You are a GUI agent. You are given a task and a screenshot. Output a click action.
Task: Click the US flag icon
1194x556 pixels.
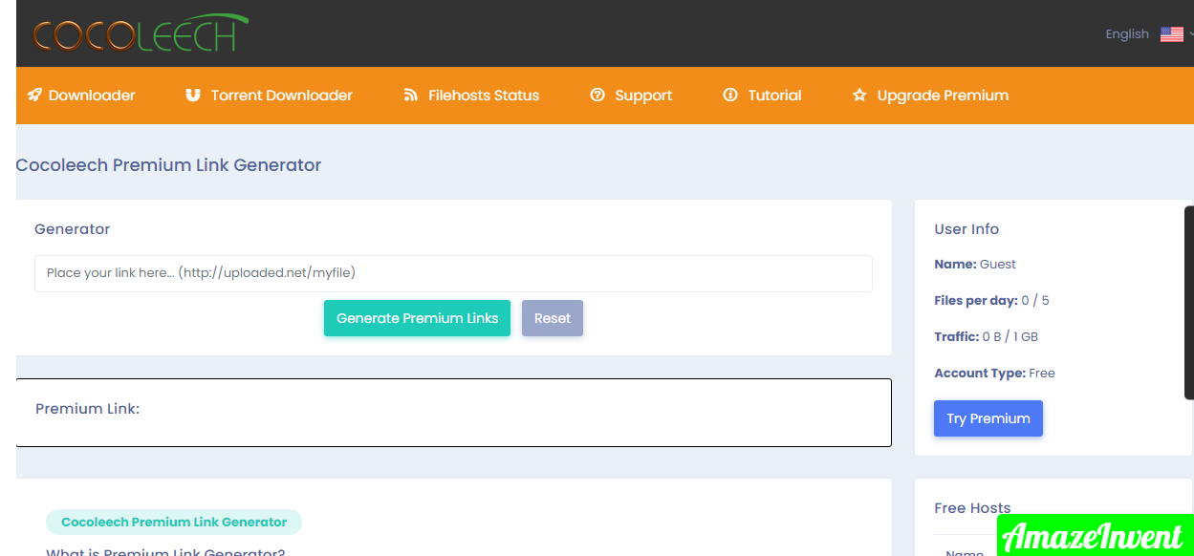click(x=1172, y=34)
